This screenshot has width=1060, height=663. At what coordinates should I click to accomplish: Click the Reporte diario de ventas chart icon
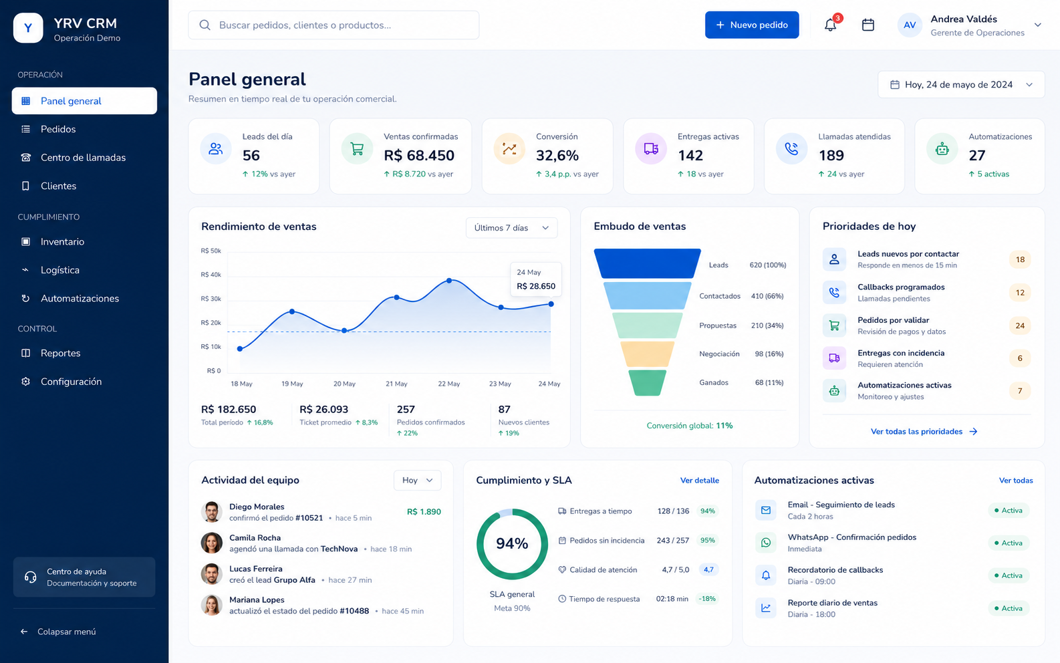[766, 608]
